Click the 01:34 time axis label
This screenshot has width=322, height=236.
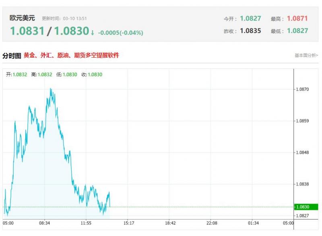[253, 223]
